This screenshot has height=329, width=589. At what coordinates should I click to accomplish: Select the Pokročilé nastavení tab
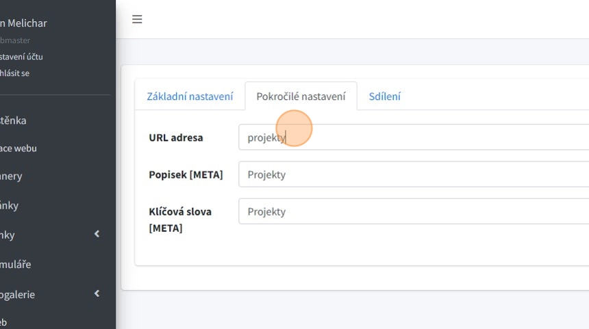[301, 96]
